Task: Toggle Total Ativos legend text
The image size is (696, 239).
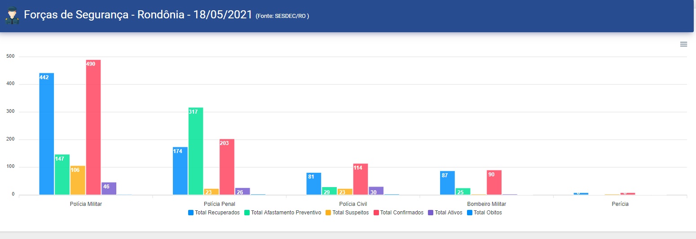Action: click(x=449, y=213)
